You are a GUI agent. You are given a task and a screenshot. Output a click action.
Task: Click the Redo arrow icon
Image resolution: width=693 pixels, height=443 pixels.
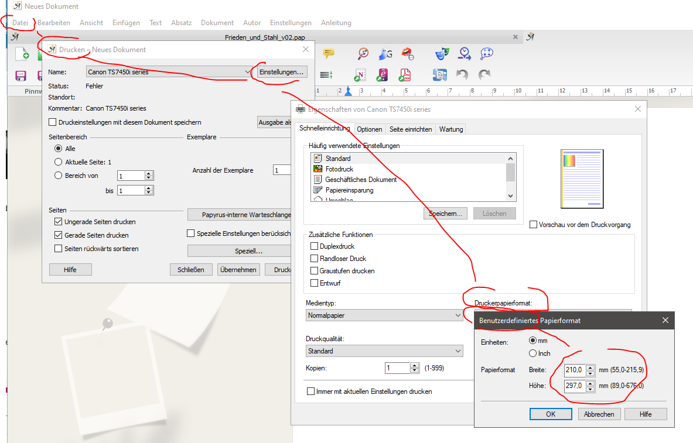(484, 75)
